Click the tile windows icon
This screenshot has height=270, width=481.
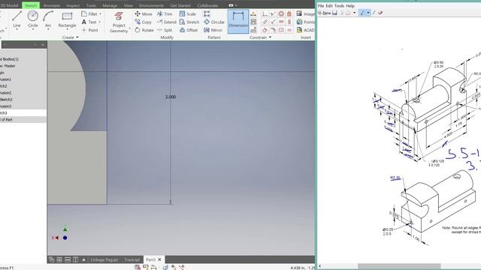click(x=59, y=259)
